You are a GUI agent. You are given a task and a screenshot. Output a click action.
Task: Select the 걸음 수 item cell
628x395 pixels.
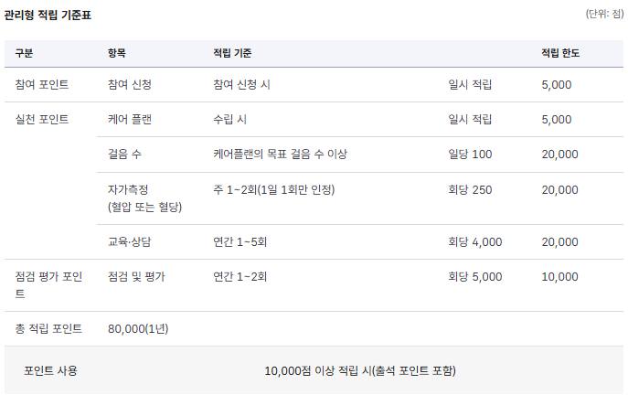tap(124, 155)
